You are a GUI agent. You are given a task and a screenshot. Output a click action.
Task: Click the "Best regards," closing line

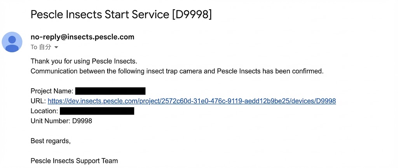click(51, 141)
